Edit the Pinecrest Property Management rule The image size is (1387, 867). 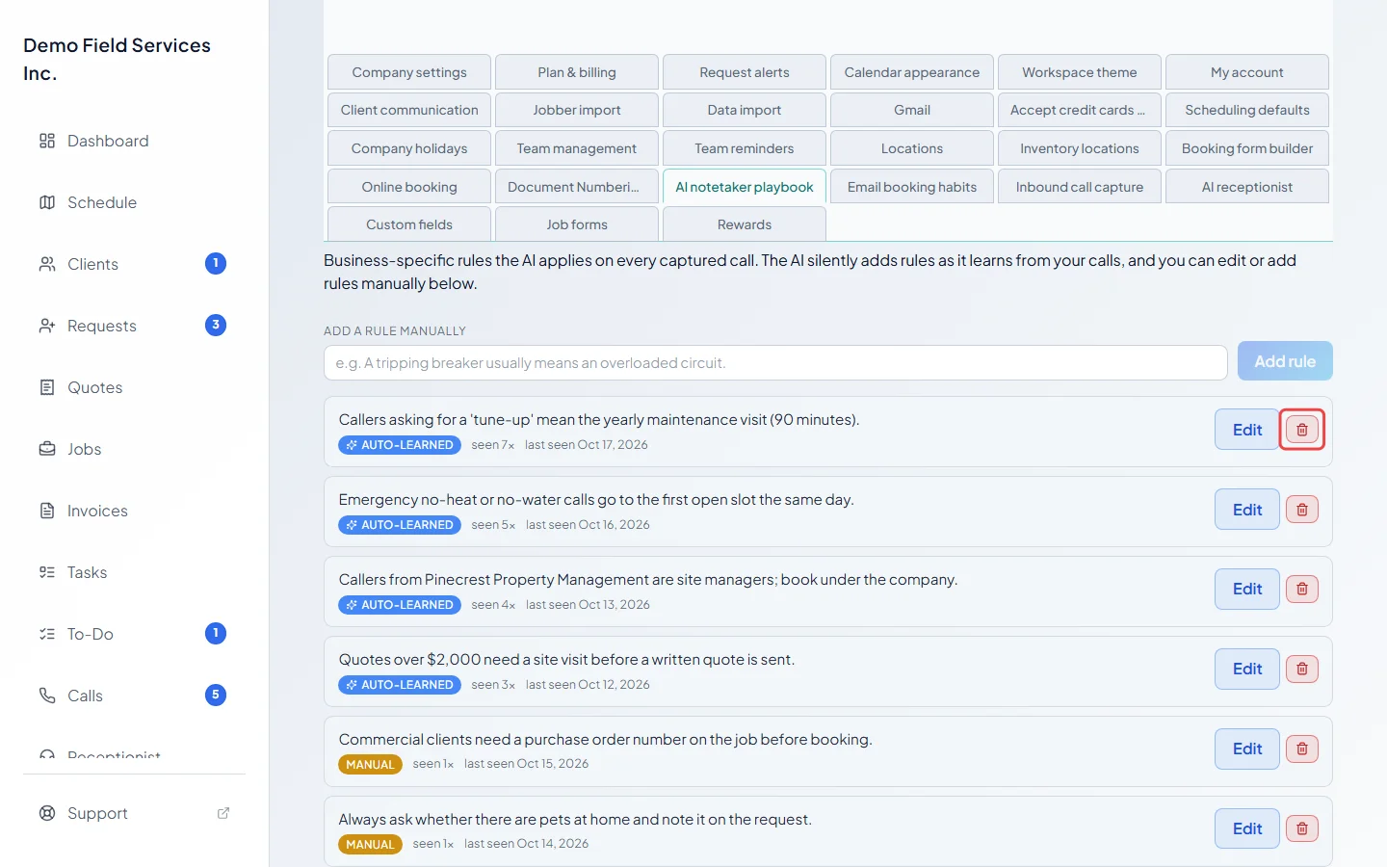pyautogui.click(x=1247, y=589)
